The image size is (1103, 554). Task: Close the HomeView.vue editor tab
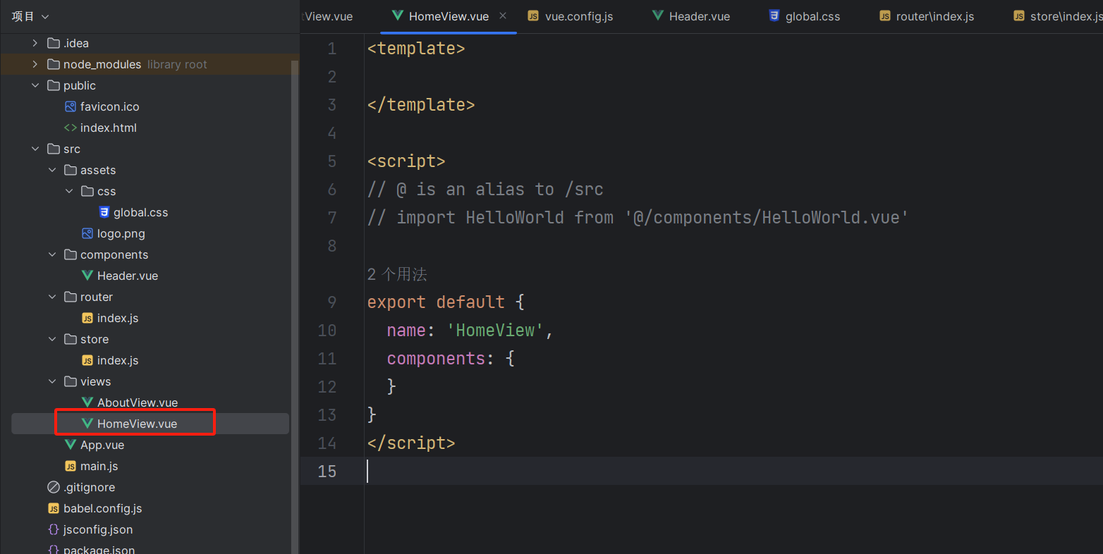503,16
